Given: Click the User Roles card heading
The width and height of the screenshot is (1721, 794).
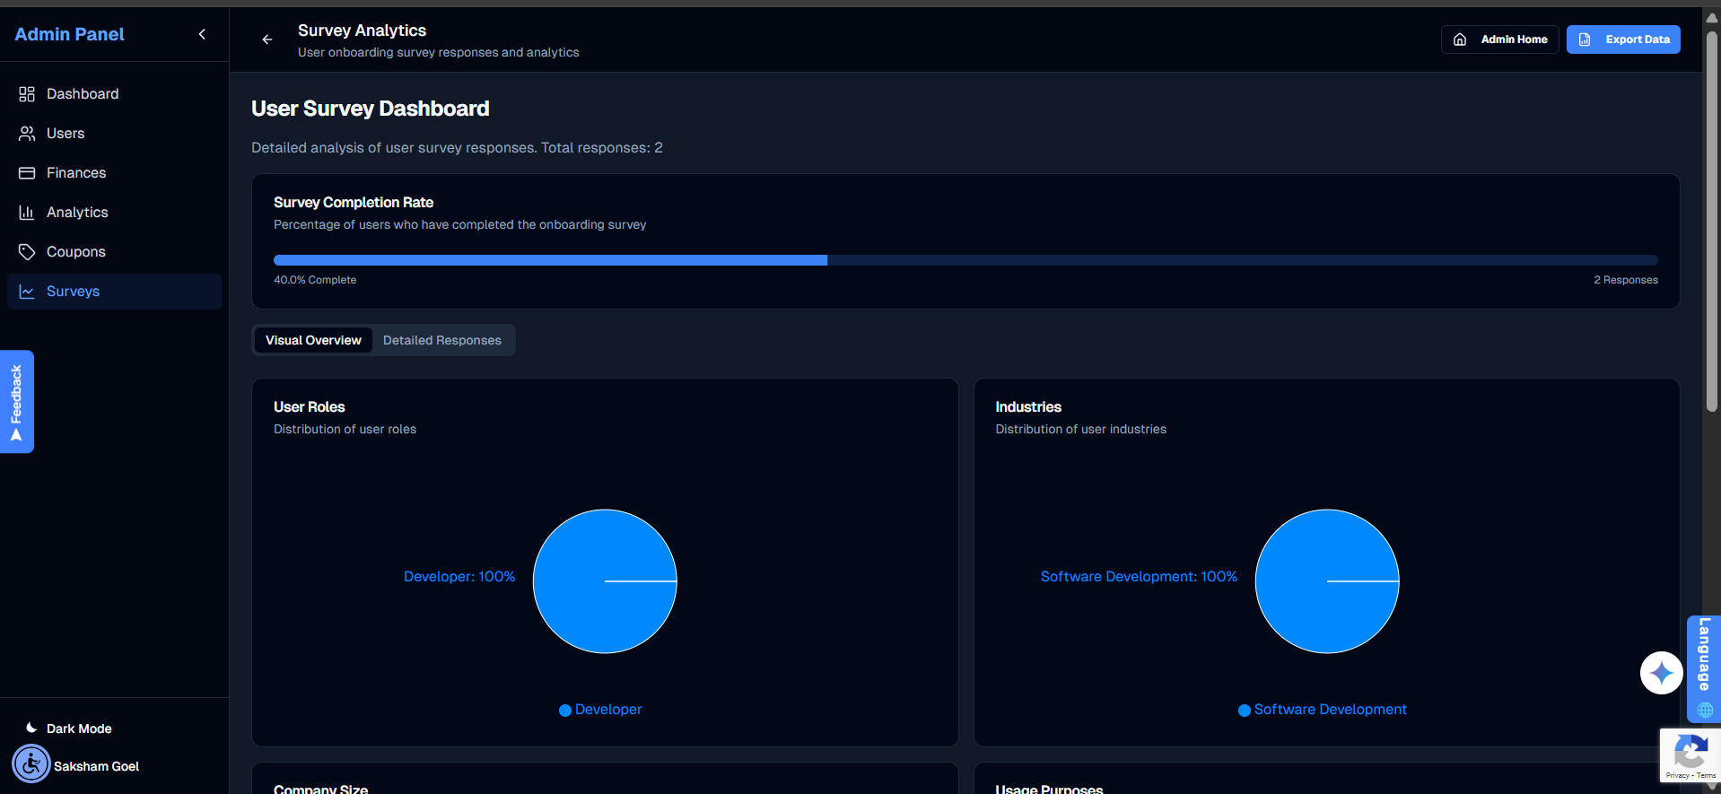Looking at the screenshot, I should pyautogui.click(x=310, y=407).
